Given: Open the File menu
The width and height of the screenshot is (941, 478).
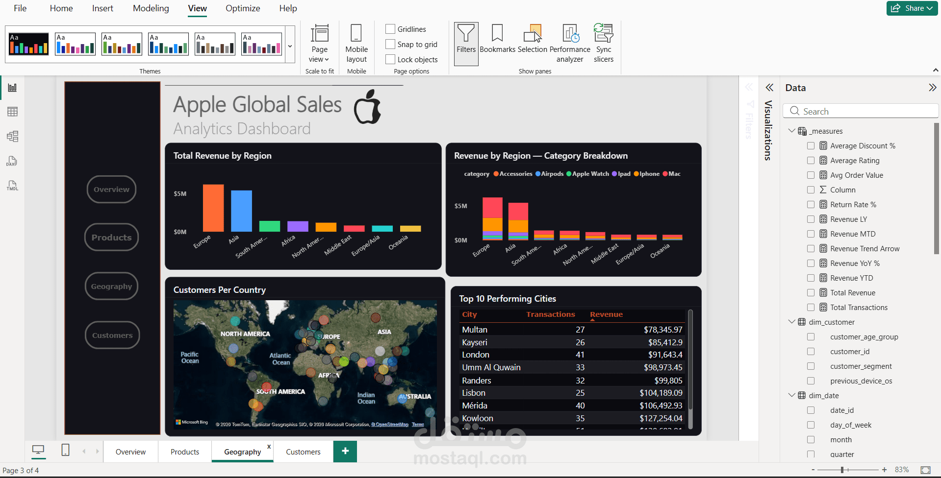Looking at the screenshot, I should 20,8.
